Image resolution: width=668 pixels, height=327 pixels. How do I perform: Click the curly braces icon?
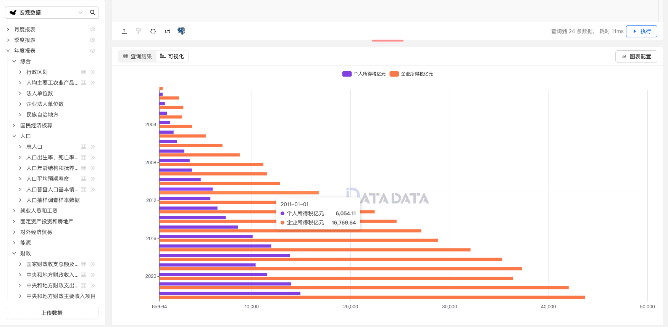[x=153, y=31]
